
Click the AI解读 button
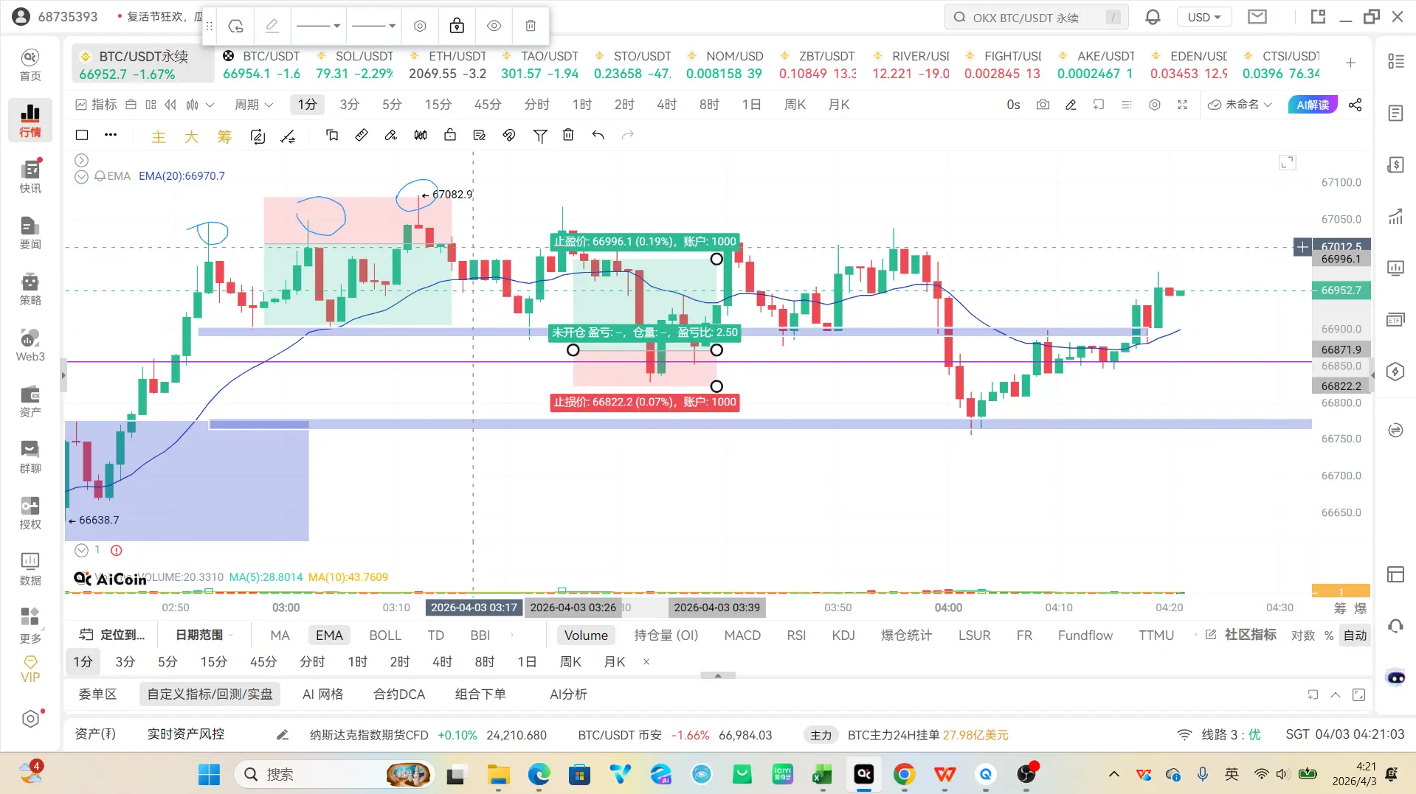click(x=1312, y=105)
